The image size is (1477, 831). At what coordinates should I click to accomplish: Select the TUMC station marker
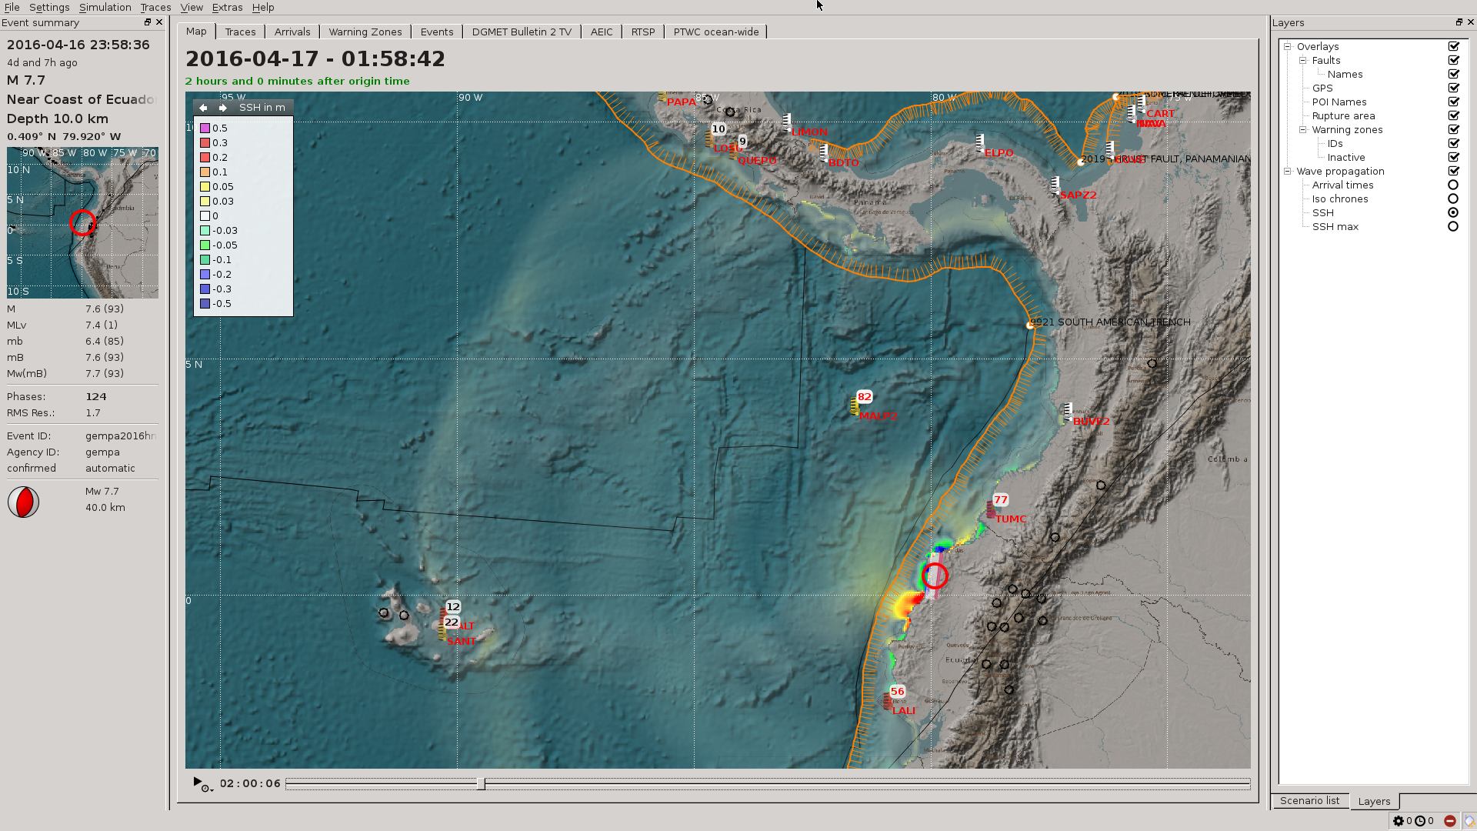(x=991, y=509)
